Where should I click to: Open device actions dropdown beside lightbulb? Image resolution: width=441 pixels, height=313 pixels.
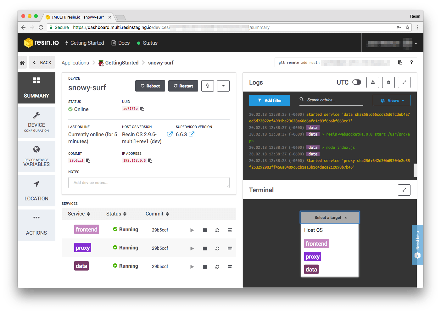click(223, 86)
